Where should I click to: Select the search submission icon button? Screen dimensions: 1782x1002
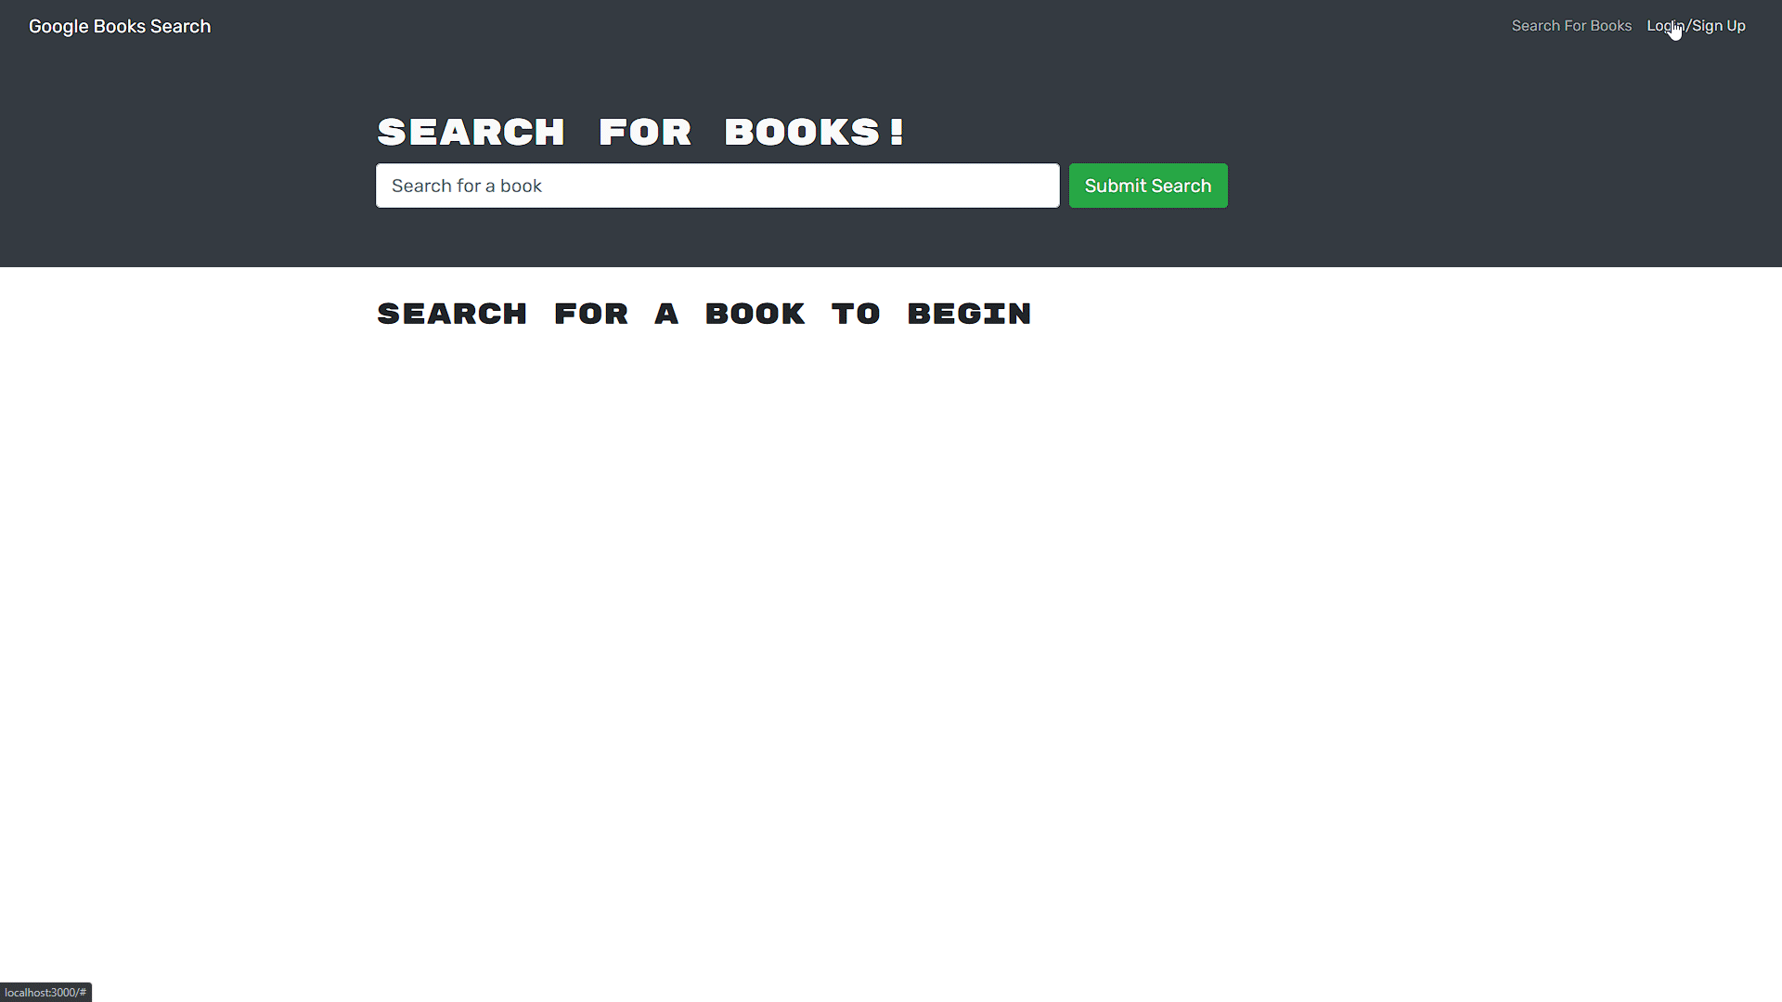pyautogui.click(x=1148, y=185)
